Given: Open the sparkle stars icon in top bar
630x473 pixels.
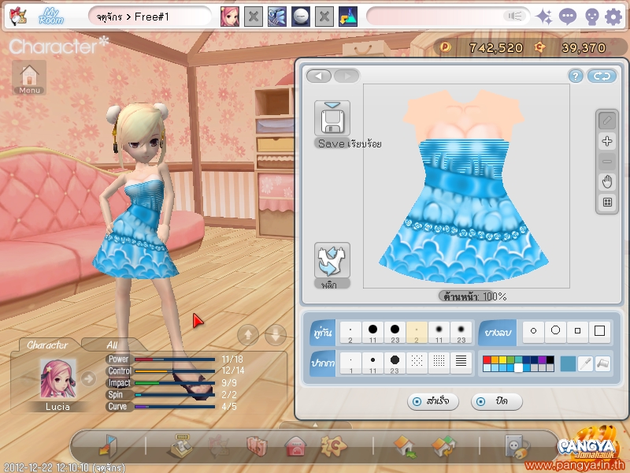Looking at the screenshot, I should coord(544,17).
